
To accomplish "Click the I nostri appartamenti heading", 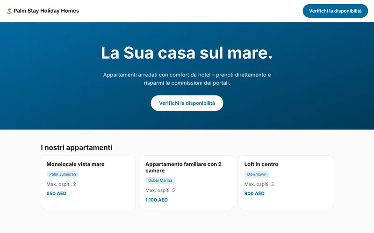I will coord(77,147).
